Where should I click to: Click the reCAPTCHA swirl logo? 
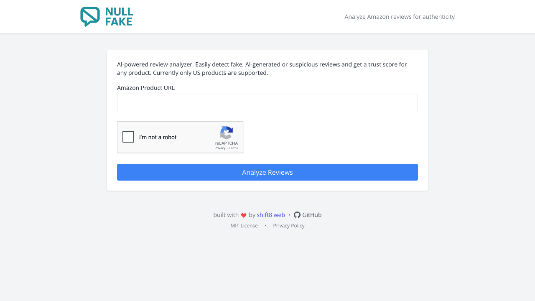tap(226, 133)
